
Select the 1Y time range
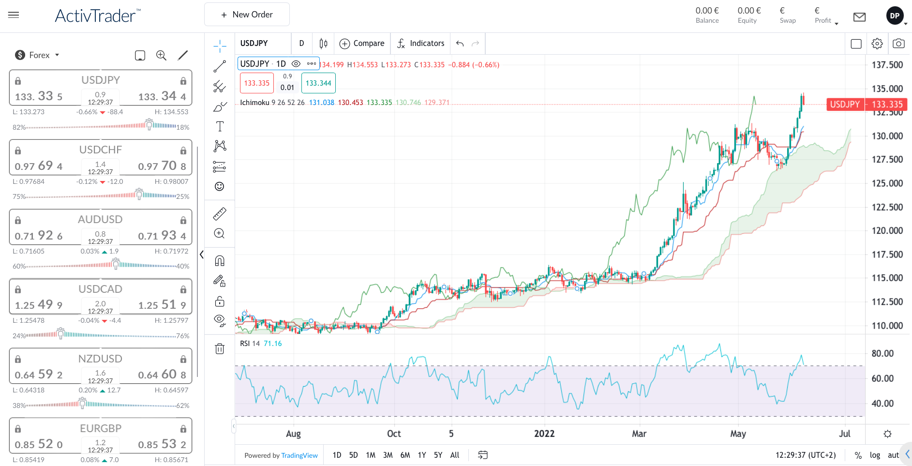[x=422, y=455]
